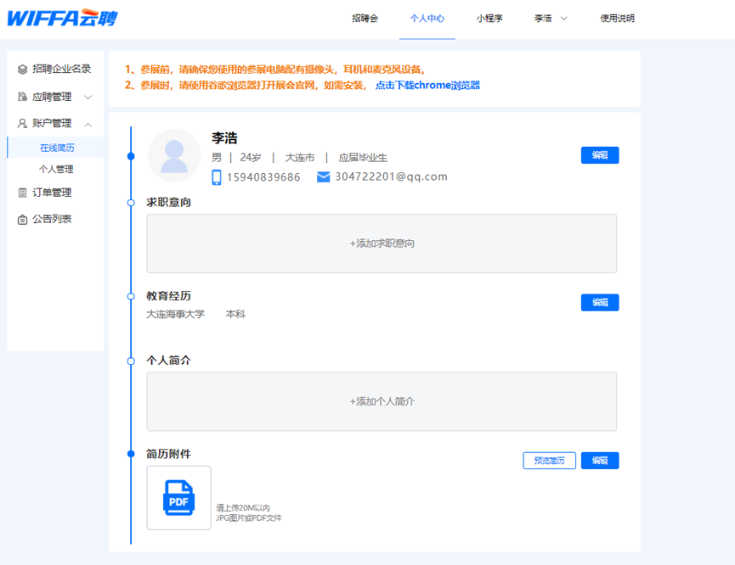This screenshot has height=565, width=735.
Task: Click the +添加个人简介 area
Action: (382, 401)
